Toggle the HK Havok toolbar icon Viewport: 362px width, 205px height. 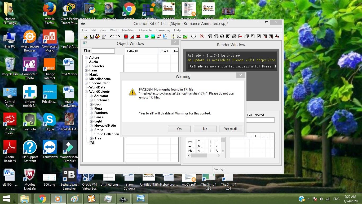pyautogui.click(x=159, y=37)
